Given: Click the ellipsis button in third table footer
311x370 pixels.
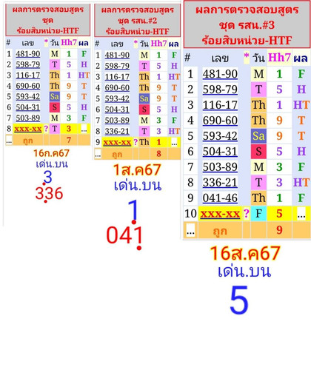Looking at the screenshot, I should (190, 230).
